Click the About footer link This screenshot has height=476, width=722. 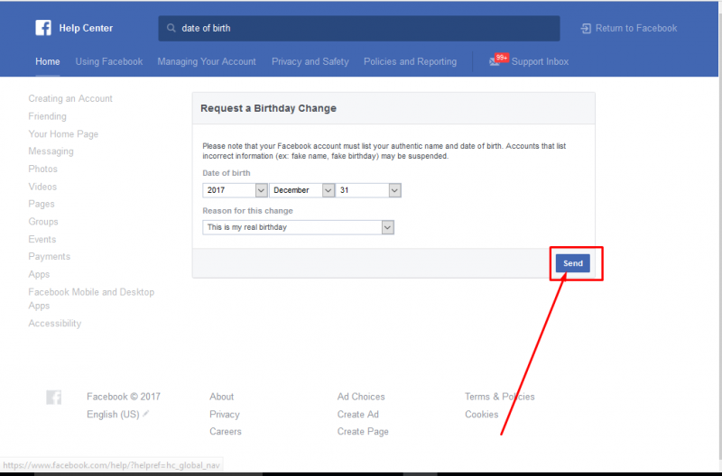coord(221,397)
